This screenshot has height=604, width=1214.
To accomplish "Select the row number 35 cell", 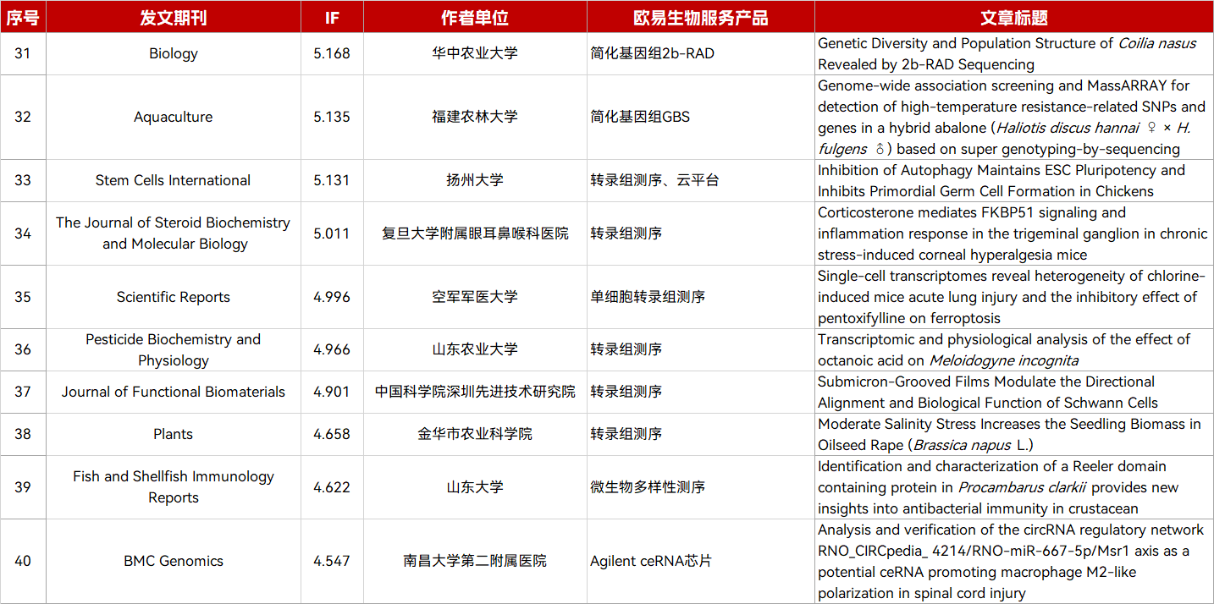I will click(23, 297).
